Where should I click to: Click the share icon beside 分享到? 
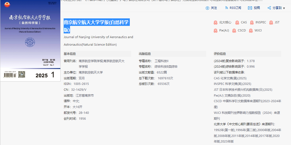pos(269,8)
